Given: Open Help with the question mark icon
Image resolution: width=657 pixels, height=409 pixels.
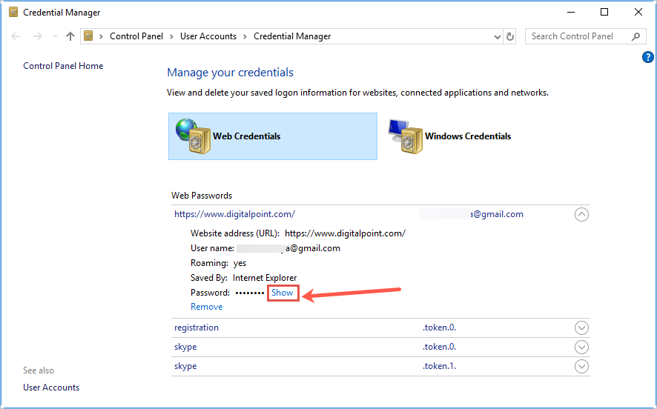Looking at the screenshot, I should 648,57.
